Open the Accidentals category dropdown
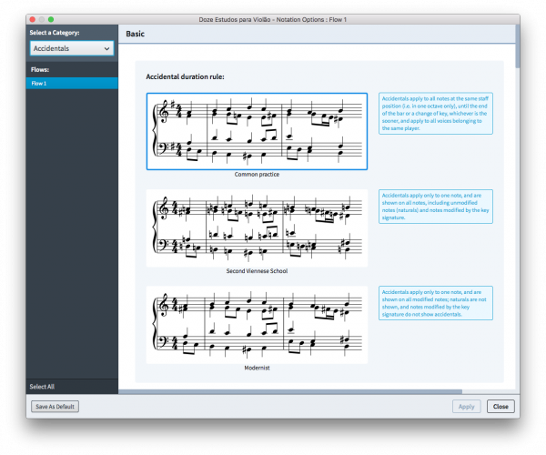Image resolution: width=546 pixels, height=455 pixels. [72, 48]
